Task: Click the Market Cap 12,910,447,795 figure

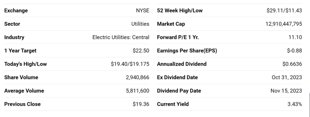Action: (284, 24)
